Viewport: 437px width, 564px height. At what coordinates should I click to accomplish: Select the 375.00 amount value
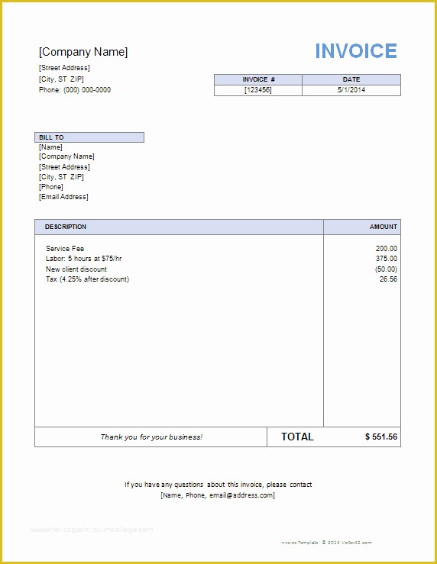pyautogui.click(x=387, y=259)
